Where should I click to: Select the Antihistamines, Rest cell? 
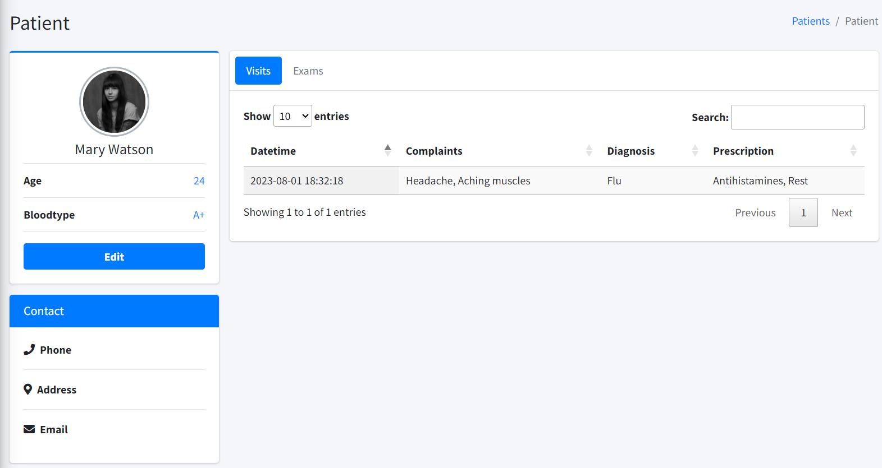pyautogui.click(x=785, y=180)
